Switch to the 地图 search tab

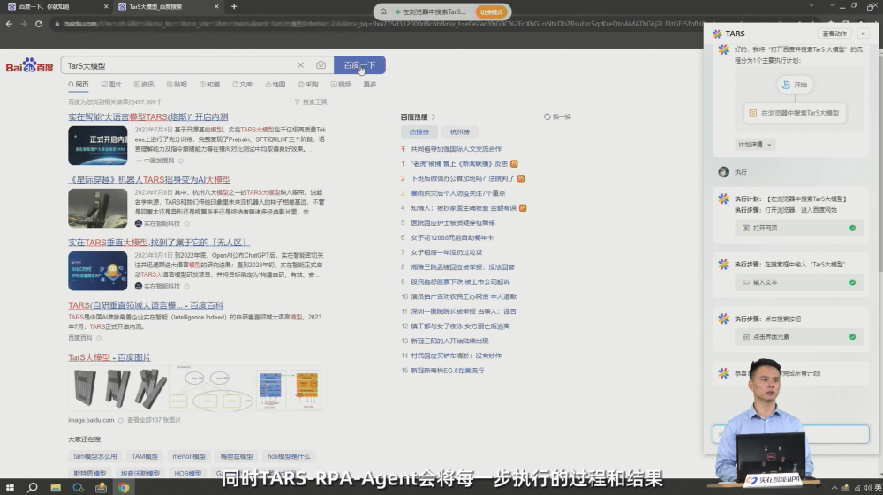pos(275,85)
